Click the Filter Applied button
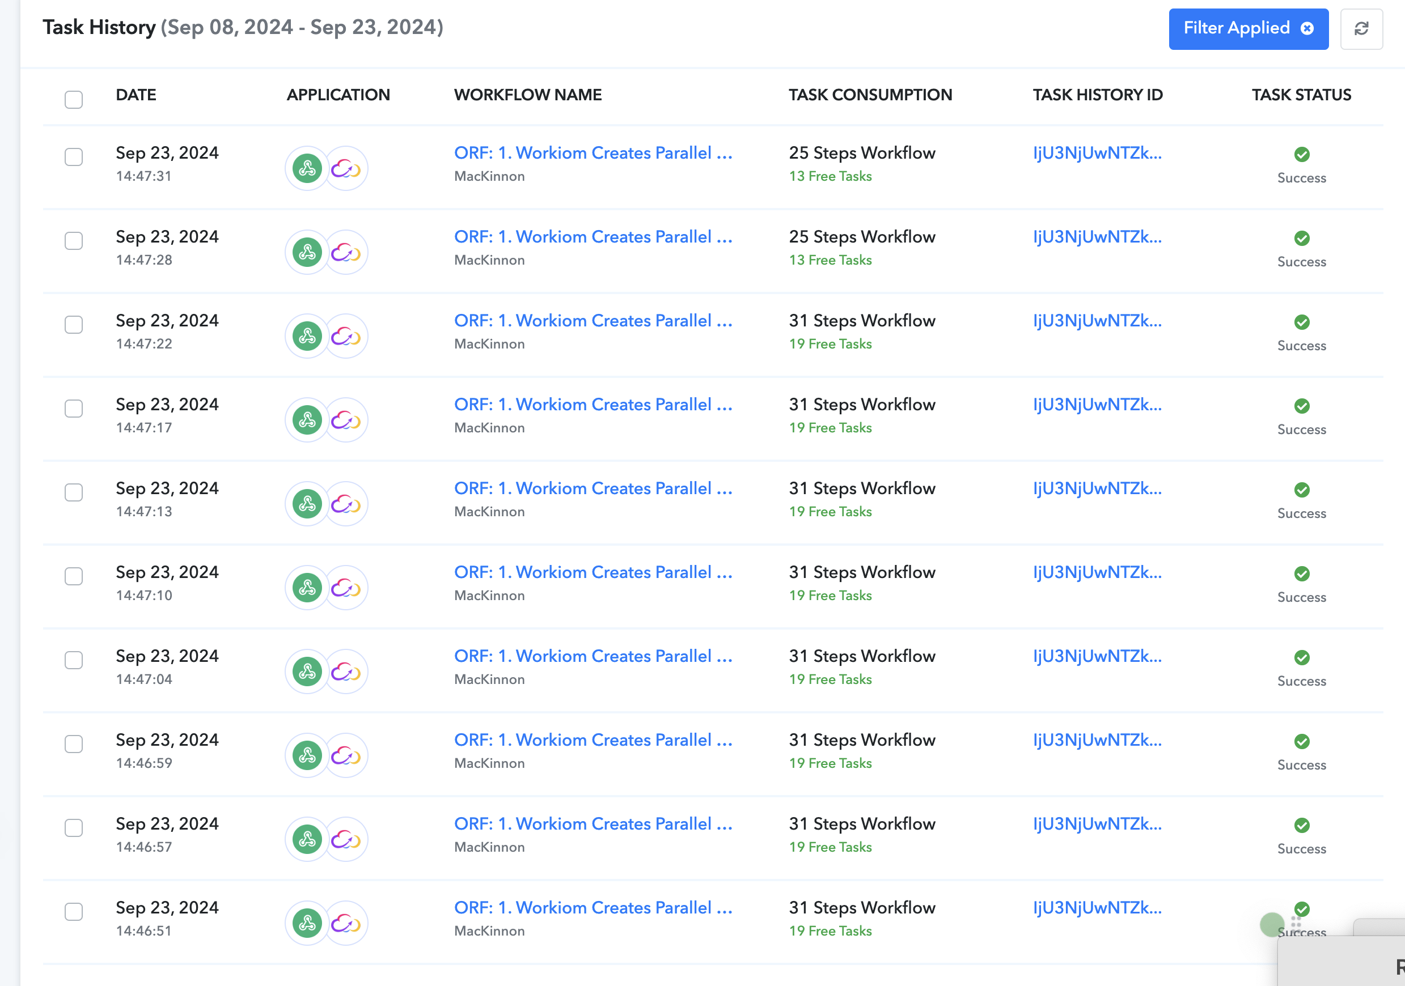 tap(1249, 29)
